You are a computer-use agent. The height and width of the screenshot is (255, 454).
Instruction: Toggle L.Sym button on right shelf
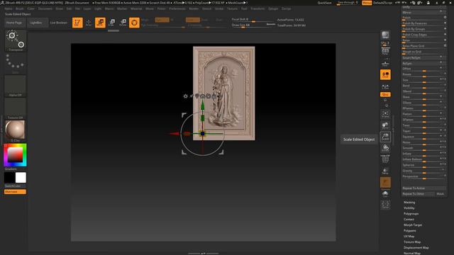[385, 86]
